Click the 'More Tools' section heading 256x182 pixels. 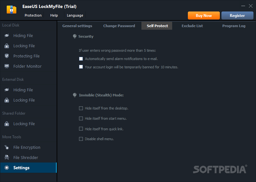(12, 137)
